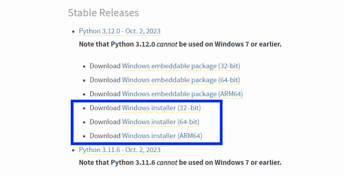Click the Stable Releases heading
This screenshot has width=344, height=176.
click(103, 13)
